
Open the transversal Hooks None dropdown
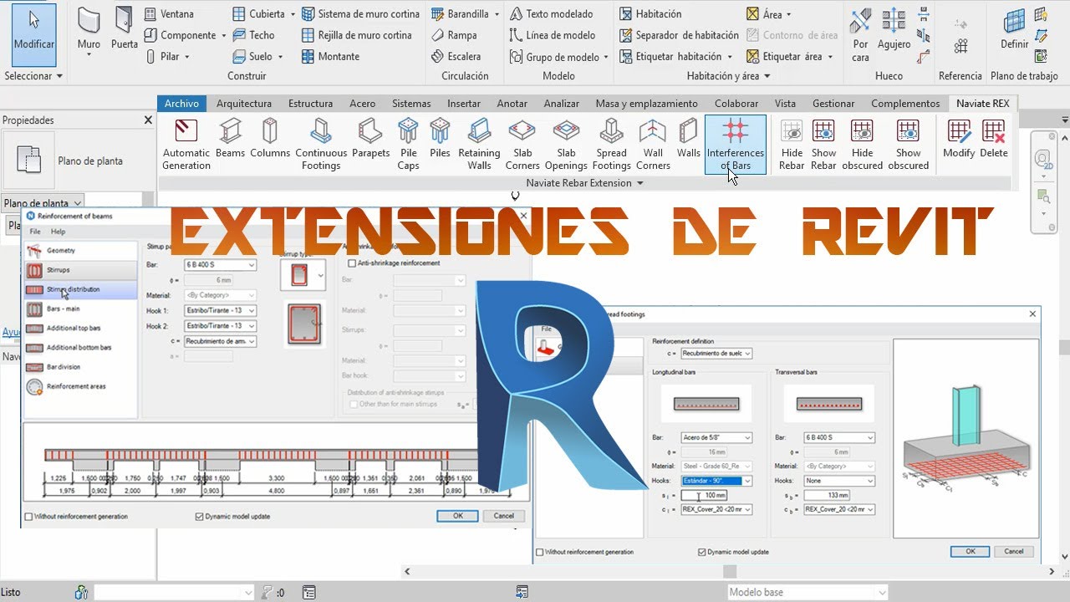[838, 481]
